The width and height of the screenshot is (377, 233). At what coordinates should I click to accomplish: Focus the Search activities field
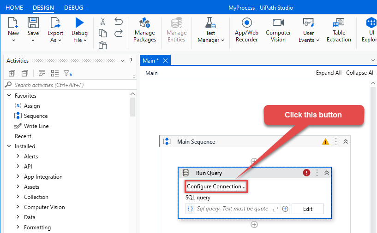(x=70, y=85)
